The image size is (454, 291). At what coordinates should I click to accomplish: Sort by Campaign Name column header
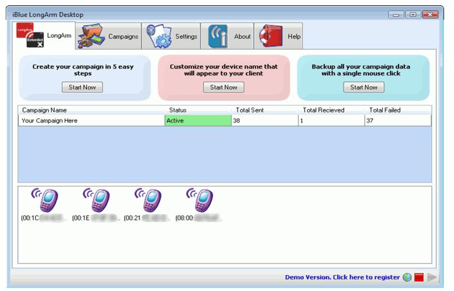pos(91,110)
